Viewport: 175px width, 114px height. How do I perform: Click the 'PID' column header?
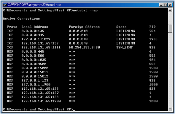(152, 27)
